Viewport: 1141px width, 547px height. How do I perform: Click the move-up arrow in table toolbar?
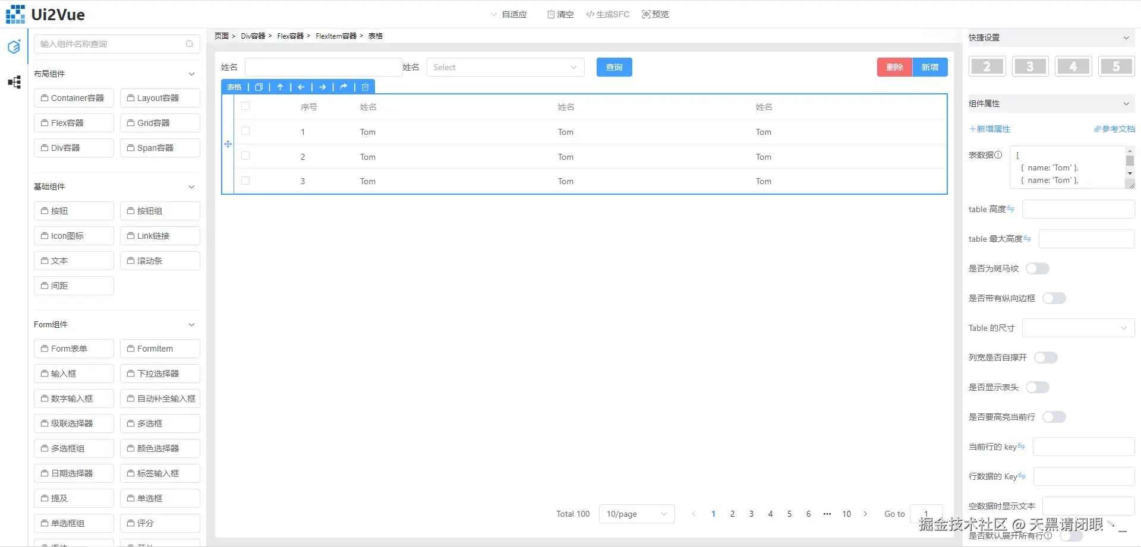click(x=280, y=87)
